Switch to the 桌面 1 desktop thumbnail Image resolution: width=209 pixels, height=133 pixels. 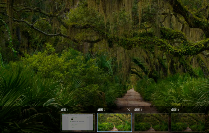(x=78, y=122)
